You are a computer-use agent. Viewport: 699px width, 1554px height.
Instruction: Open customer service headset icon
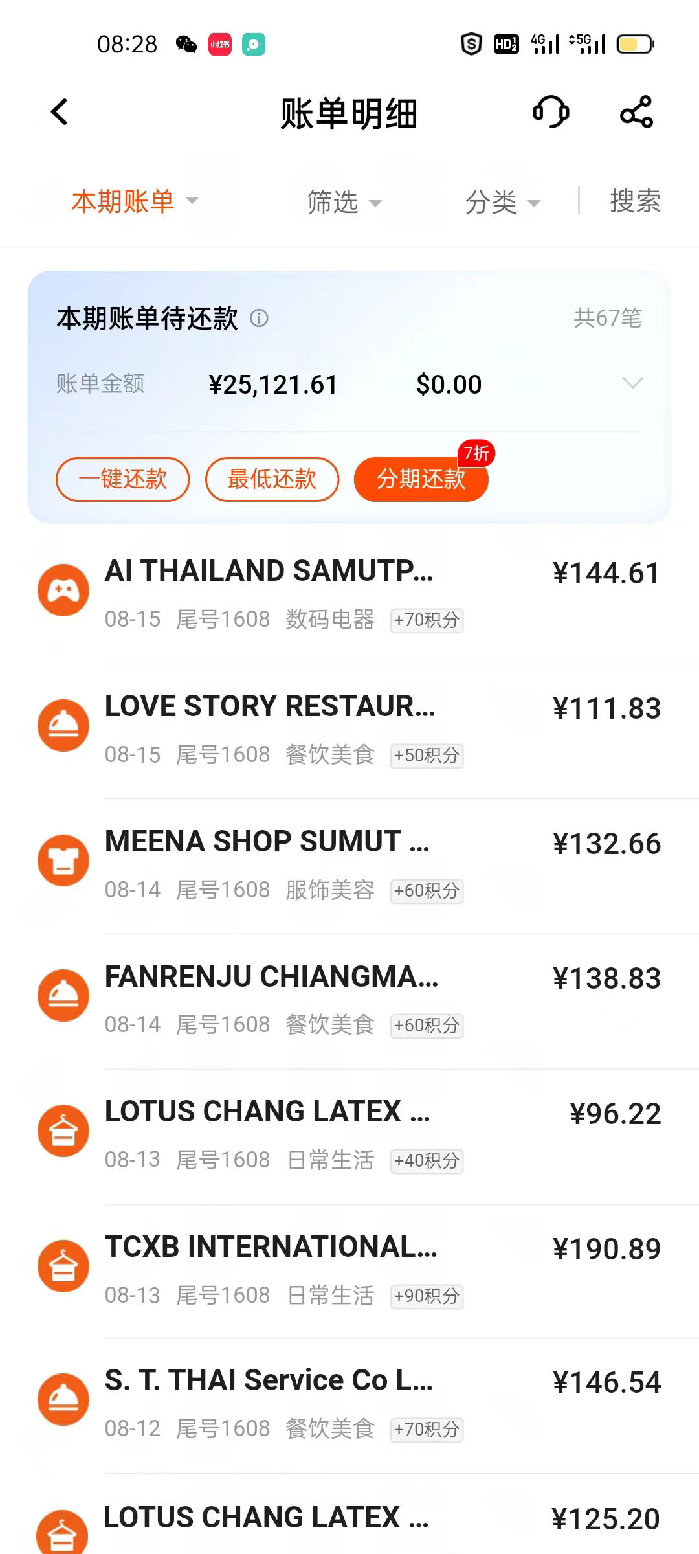[x=551, y=112]
